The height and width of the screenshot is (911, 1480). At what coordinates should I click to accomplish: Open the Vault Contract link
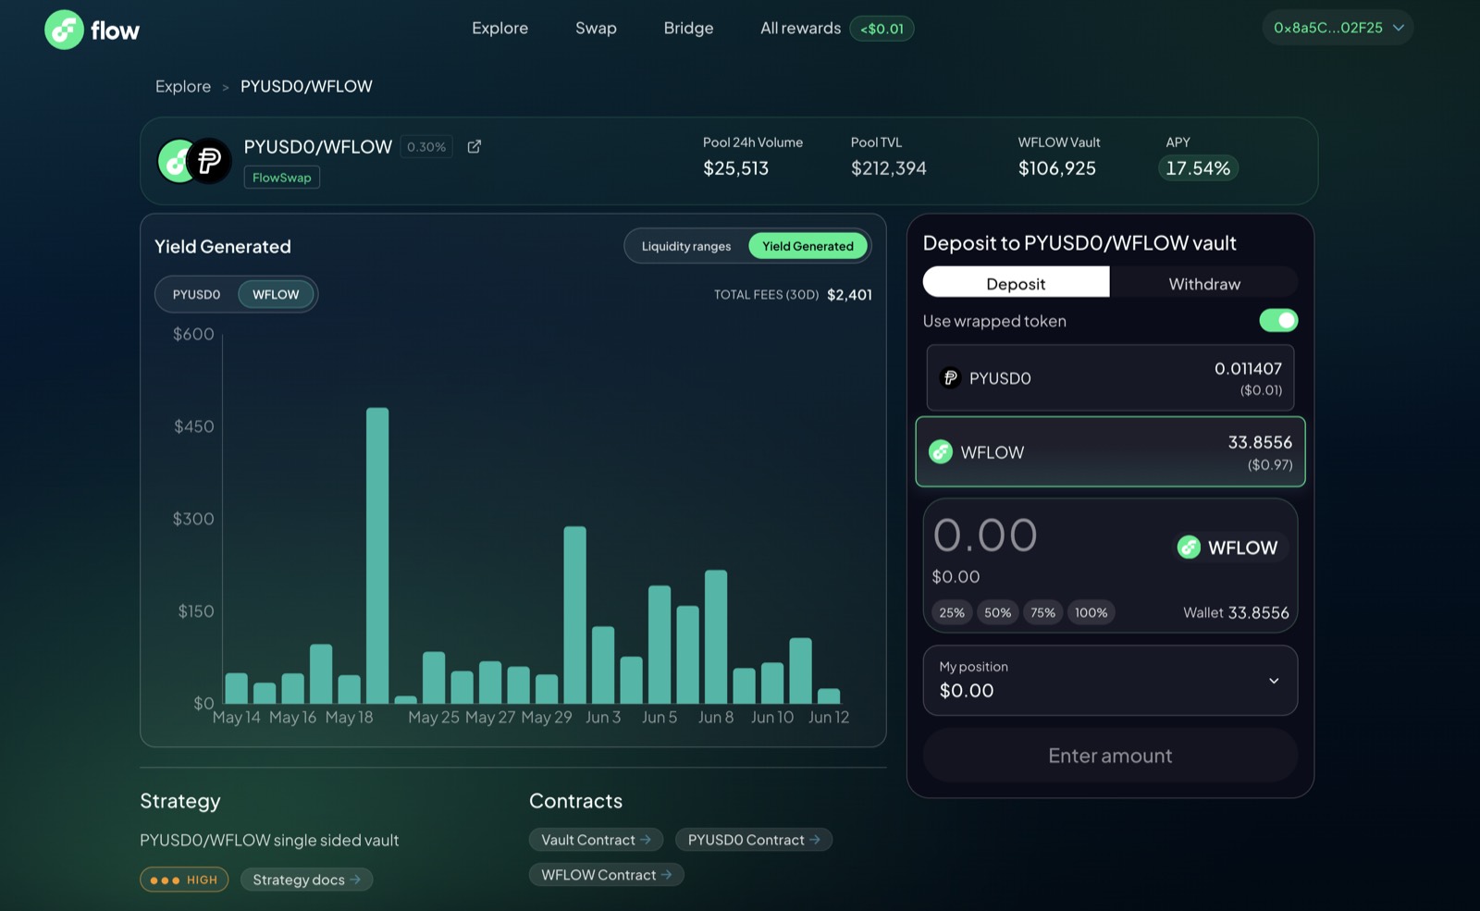pyautogui.click(x=596, y=840)
